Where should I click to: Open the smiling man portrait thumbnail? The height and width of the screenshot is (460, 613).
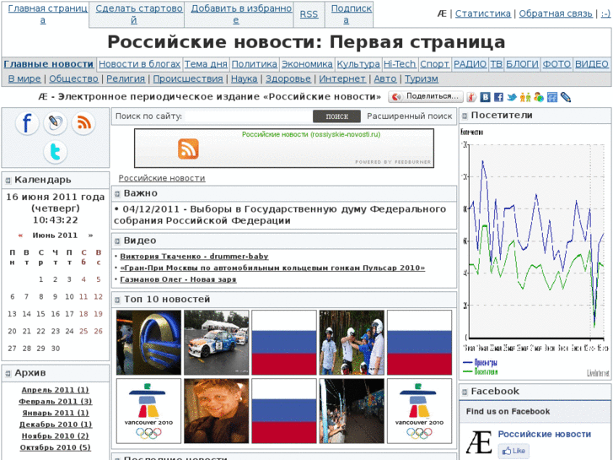(x=216, y=411)
